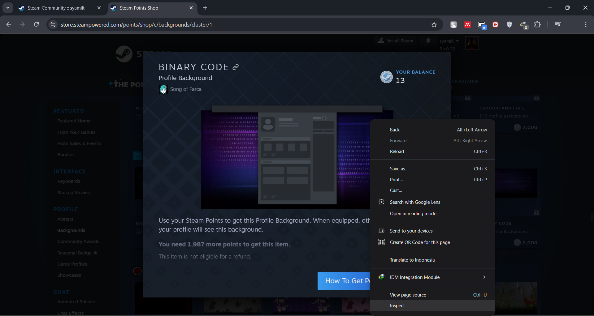Image resolution: width=594 pixels, height=316 pixels.
Task: Choose Translate to Indonesia
Action: (432, 260)
